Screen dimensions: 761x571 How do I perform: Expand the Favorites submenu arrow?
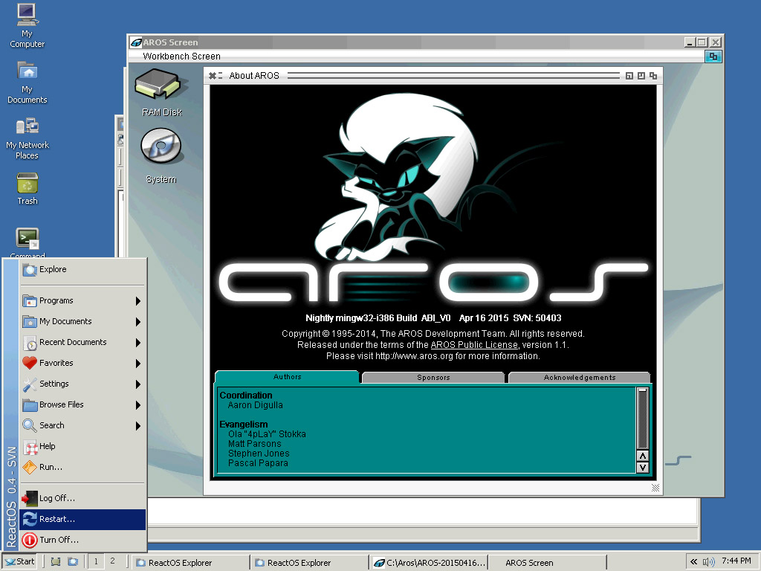click(x=138, y=364)
